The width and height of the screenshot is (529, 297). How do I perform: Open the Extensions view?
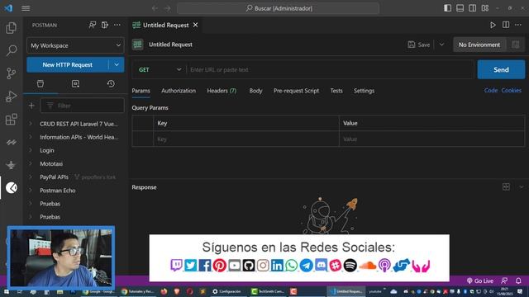coord(11,119)
